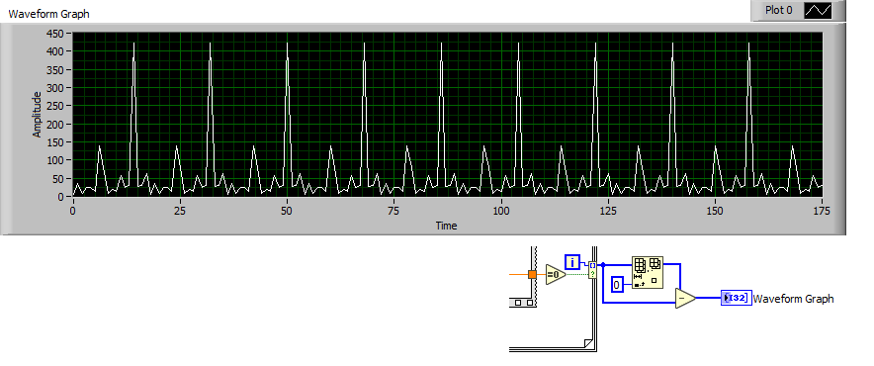Click the Time x-axis label
The height and width of the screenshot is (366, 874).
coord(447,226)
